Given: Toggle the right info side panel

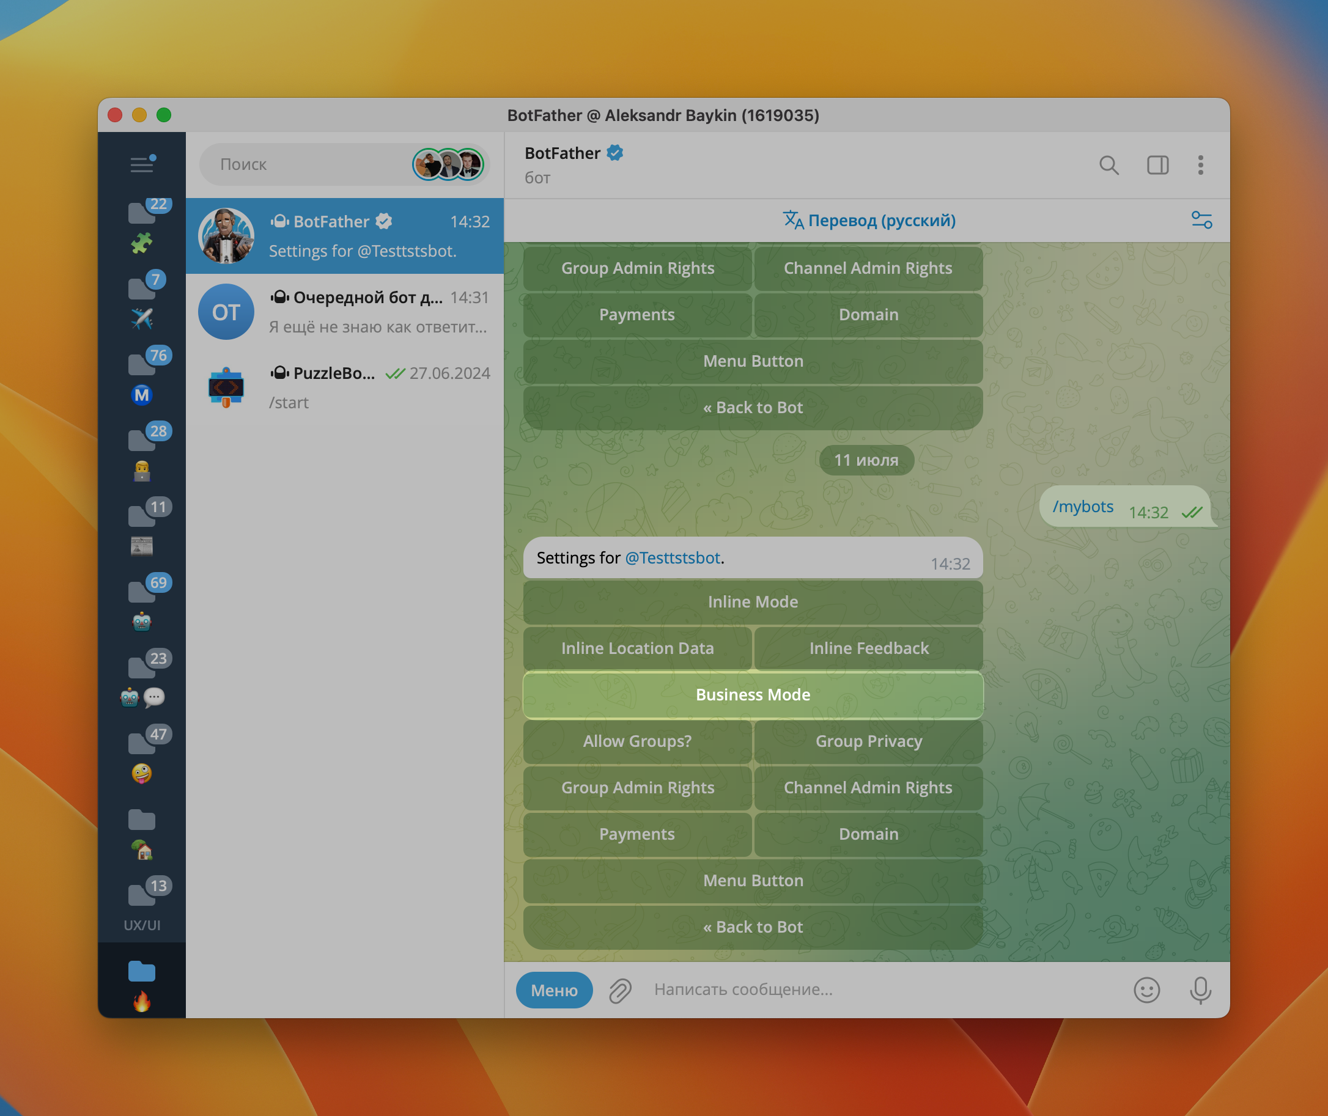Looking at the screenshot, I should (x=1158, y=165).
